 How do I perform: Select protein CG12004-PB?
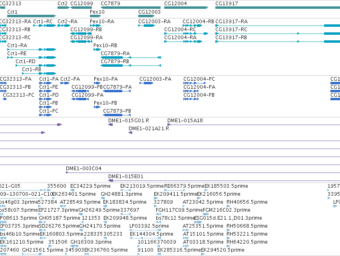click(x=191, y=99)
